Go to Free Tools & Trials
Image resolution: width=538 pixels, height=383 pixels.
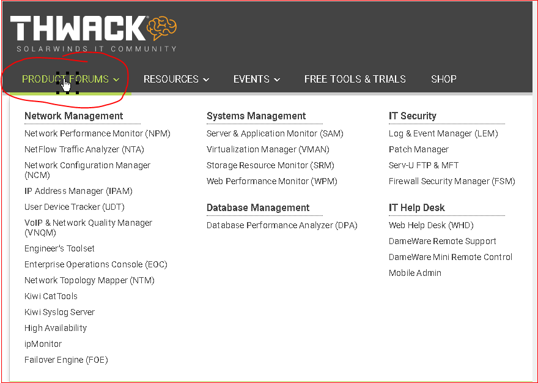(355, 80)
